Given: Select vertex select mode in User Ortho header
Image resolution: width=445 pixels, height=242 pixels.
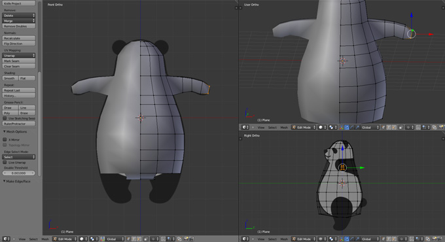Looking at the screenshot, I should point(383,128).
